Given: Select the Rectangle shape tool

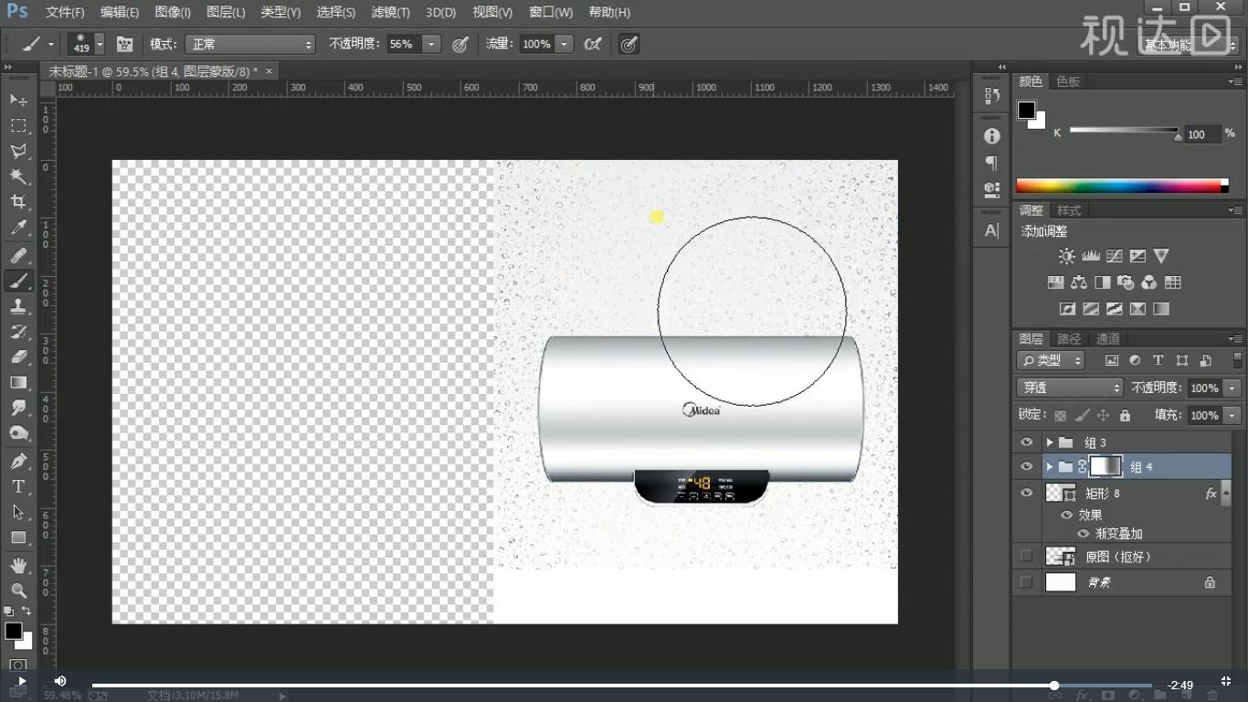Looking at the screenshot, I should [17, 537].
